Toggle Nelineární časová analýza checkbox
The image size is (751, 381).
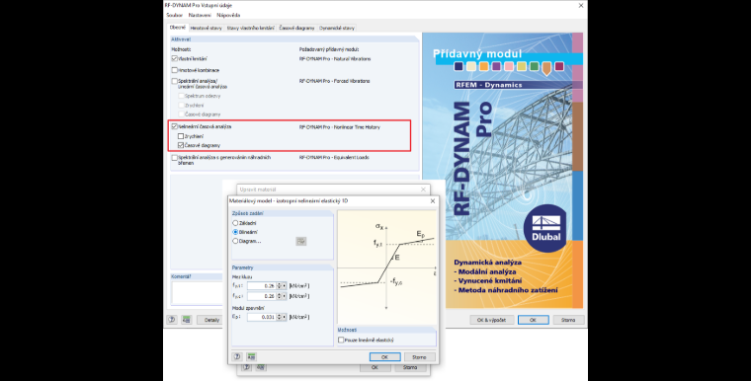(x=175, y=127)
